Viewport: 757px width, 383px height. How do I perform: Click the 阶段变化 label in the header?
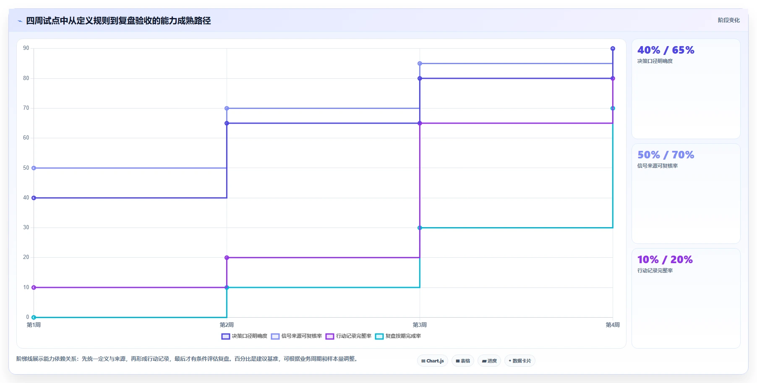click(x=729, y=20)
